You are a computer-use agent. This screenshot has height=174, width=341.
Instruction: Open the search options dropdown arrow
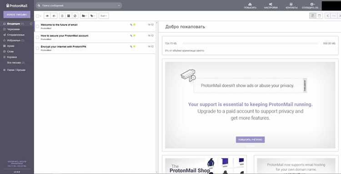click(119, 5)
